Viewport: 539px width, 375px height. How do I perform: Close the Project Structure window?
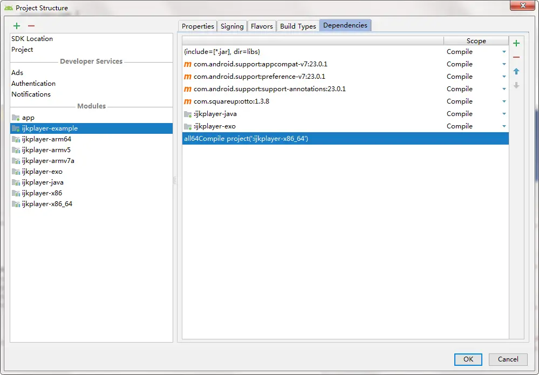click(x=522, y=5)
